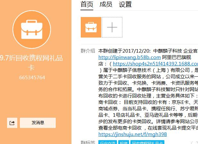The width and height of the screenshot is (198, 144).
Task: Click the text 阿里巴巴旗舰
Action: click(x=177, y=57)
